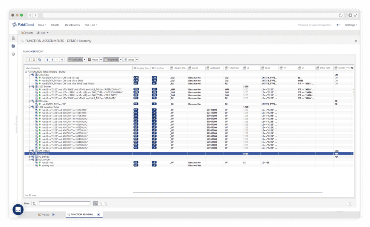Switch to the Projects bottom tab
This screenshot has height=227, width=370.
pos(44,215)
